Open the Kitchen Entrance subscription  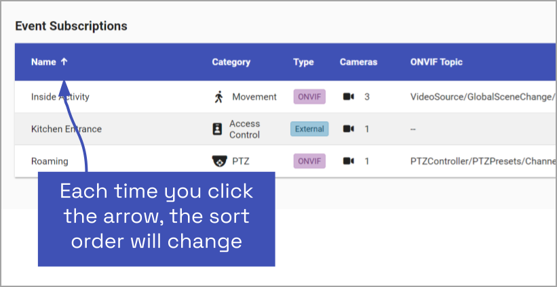click(x=66, y=129)
